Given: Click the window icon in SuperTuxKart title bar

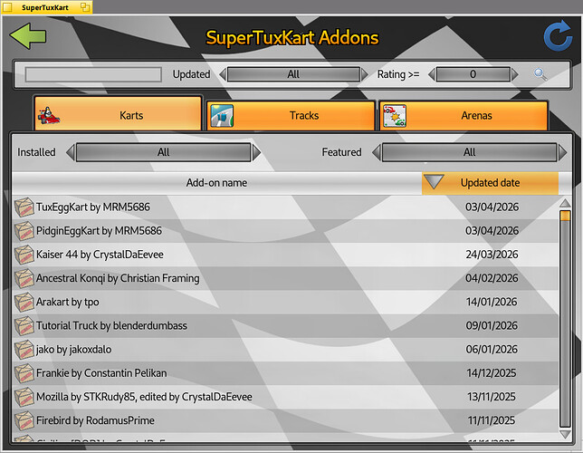Looking at the screenshot, I should (7, 7).
